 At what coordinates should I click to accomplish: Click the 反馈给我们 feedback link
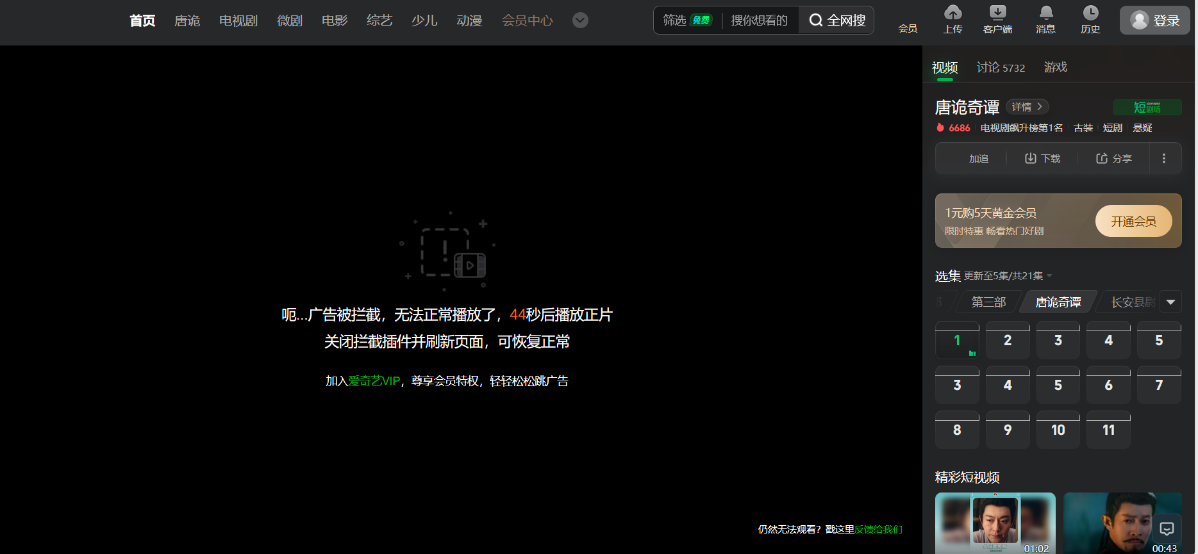coord(878,530)
